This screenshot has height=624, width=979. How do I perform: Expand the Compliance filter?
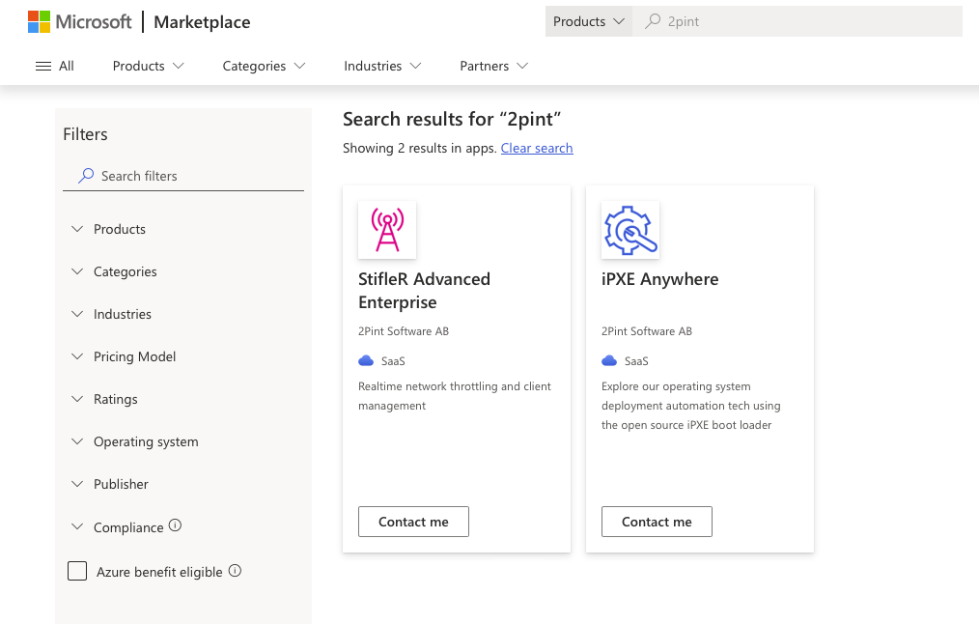coord(118,527)
